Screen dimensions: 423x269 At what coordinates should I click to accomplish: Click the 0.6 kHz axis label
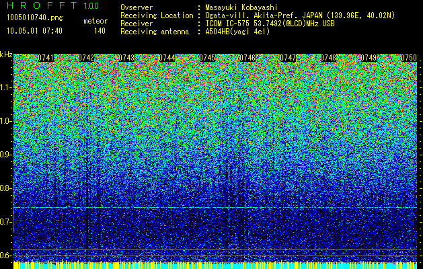point(5,256)
